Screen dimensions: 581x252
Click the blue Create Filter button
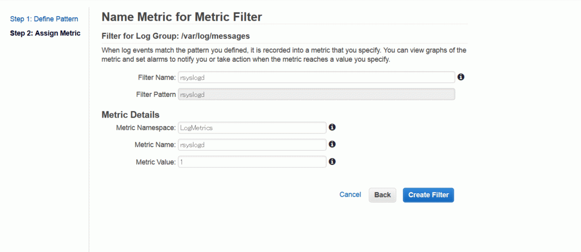[x=429, y=195]
